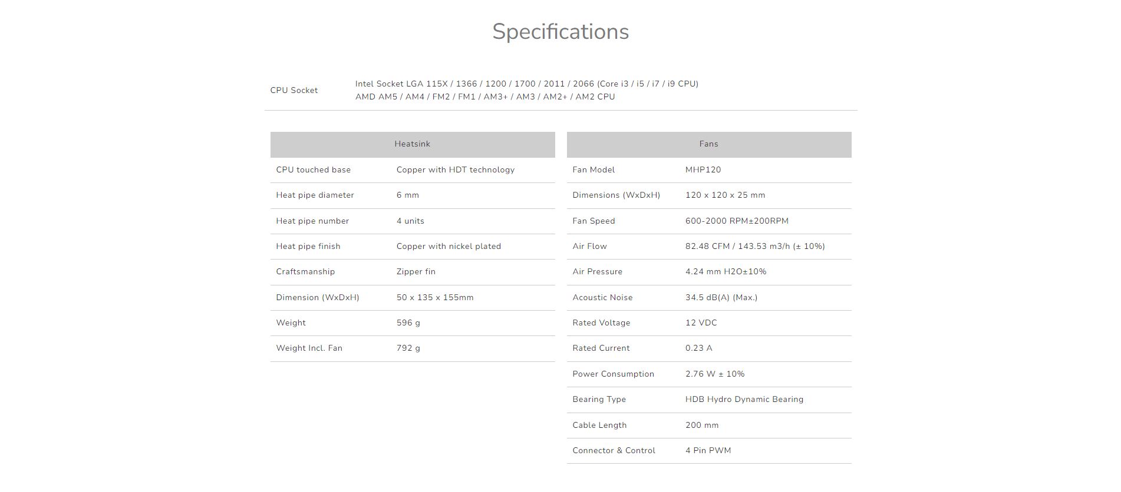The width and height of the screenshot is (1121, 492).
Task: Select the 596 g value
Action: pos(408,323)
